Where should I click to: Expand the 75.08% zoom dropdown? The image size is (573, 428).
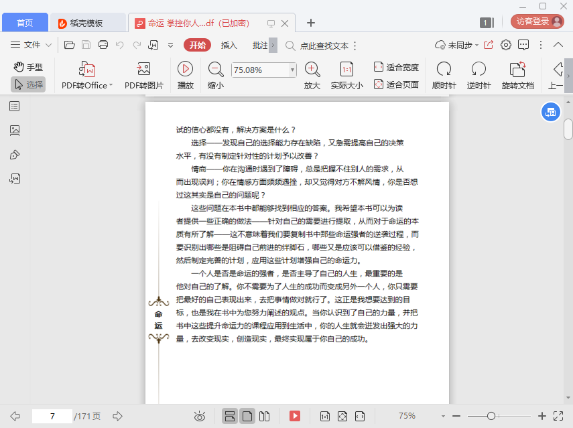coord(292,70)
